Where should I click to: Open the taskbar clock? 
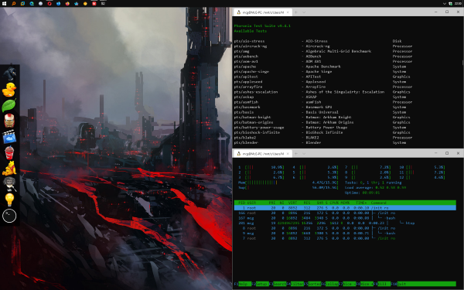pos(459,4)
